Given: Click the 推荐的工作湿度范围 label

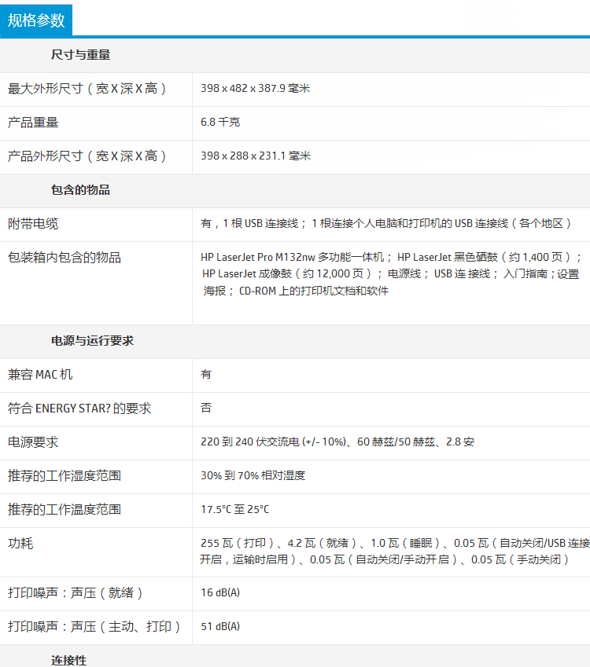Looking at the screenshot, I should point(65,476).
